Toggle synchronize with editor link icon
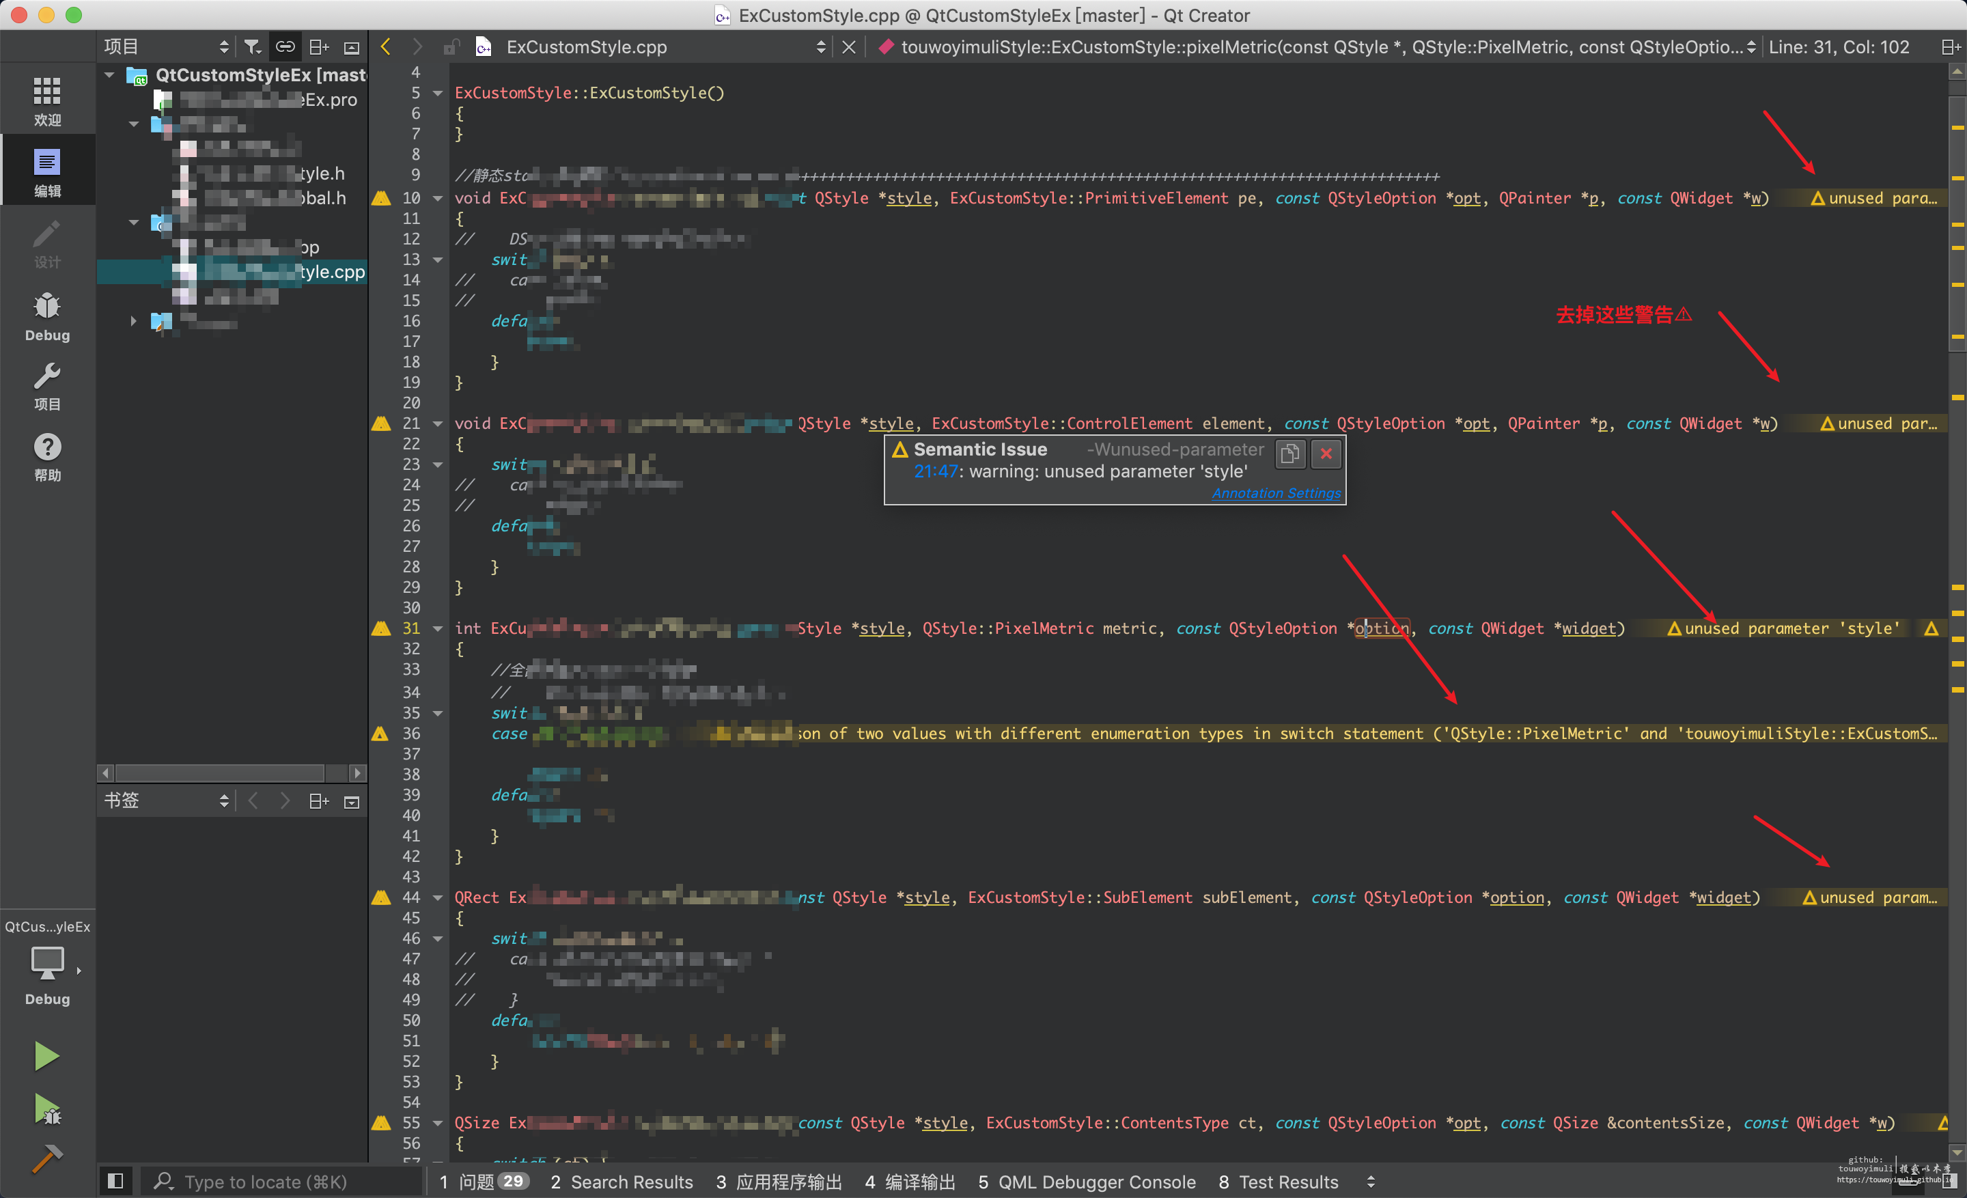 [285, 47]
